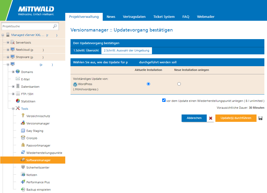The width and height of the screenshot is (267, 193).
Task: Click Update(s) durchführen button
Action: [236, 118]
